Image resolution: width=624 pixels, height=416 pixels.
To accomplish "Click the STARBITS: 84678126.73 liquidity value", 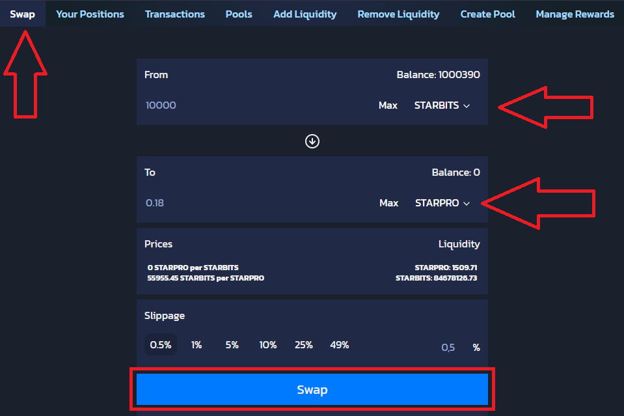I will (436, 278).
